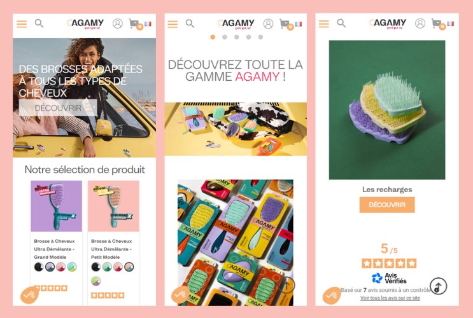The image size is (473, 318).
Task: Choose the green swatch for Petit Modèle brush
Action: click(x=107, y=266)
